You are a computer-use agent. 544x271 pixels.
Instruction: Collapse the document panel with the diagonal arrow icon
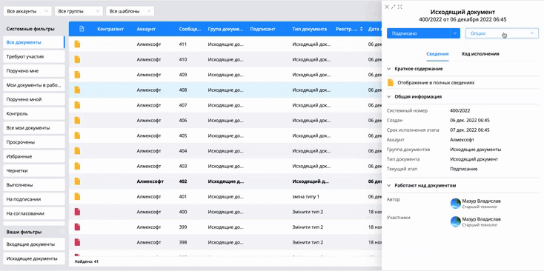tap(393, 7)
